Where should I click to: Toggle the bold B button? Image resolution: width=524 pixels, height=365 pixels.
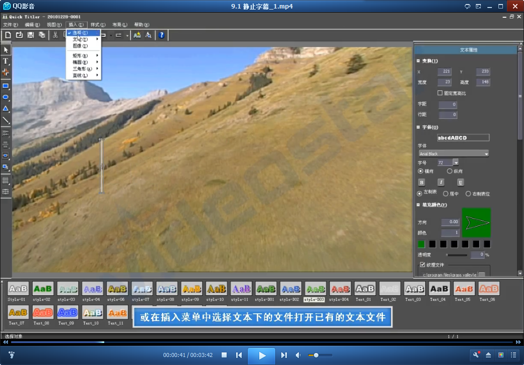tap(422, 182)
